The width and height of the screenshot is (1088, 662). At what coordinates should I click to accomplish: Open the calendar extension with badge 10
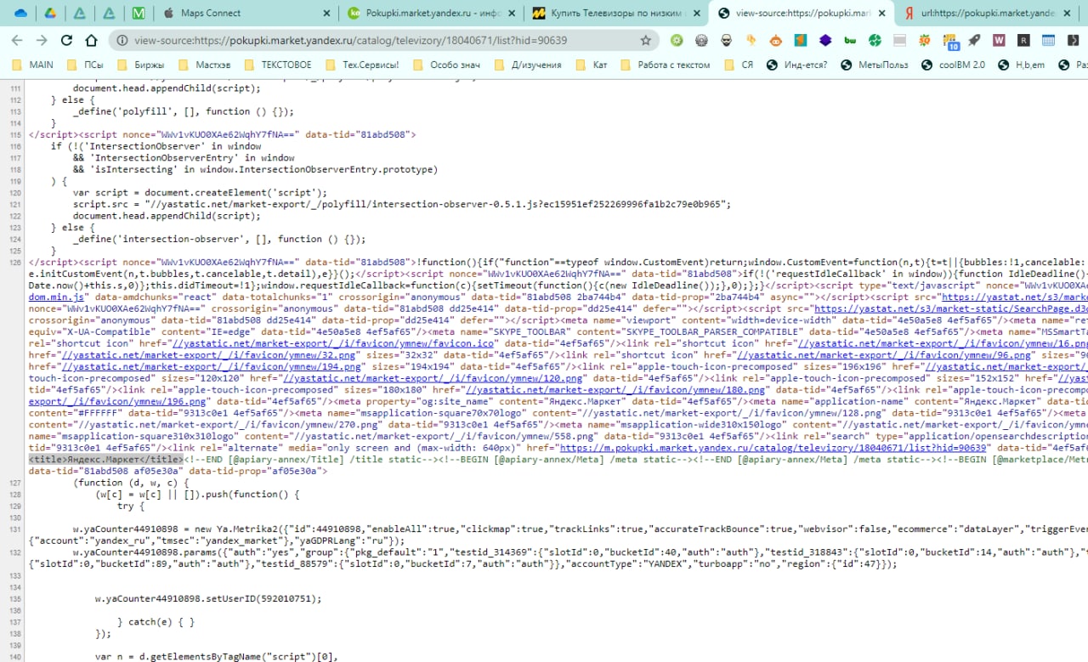950,41
